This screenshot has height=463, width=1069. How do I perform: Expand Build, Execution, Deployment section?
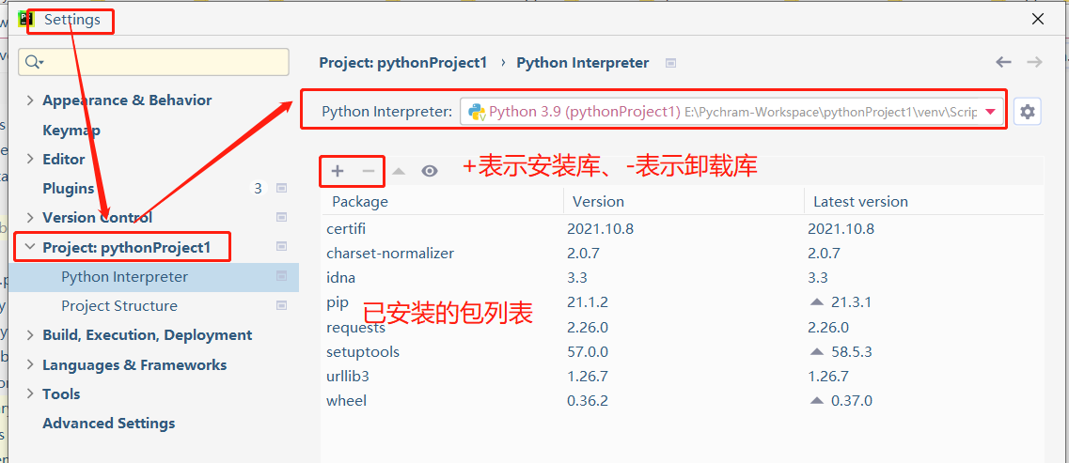(x=30, y=335)
